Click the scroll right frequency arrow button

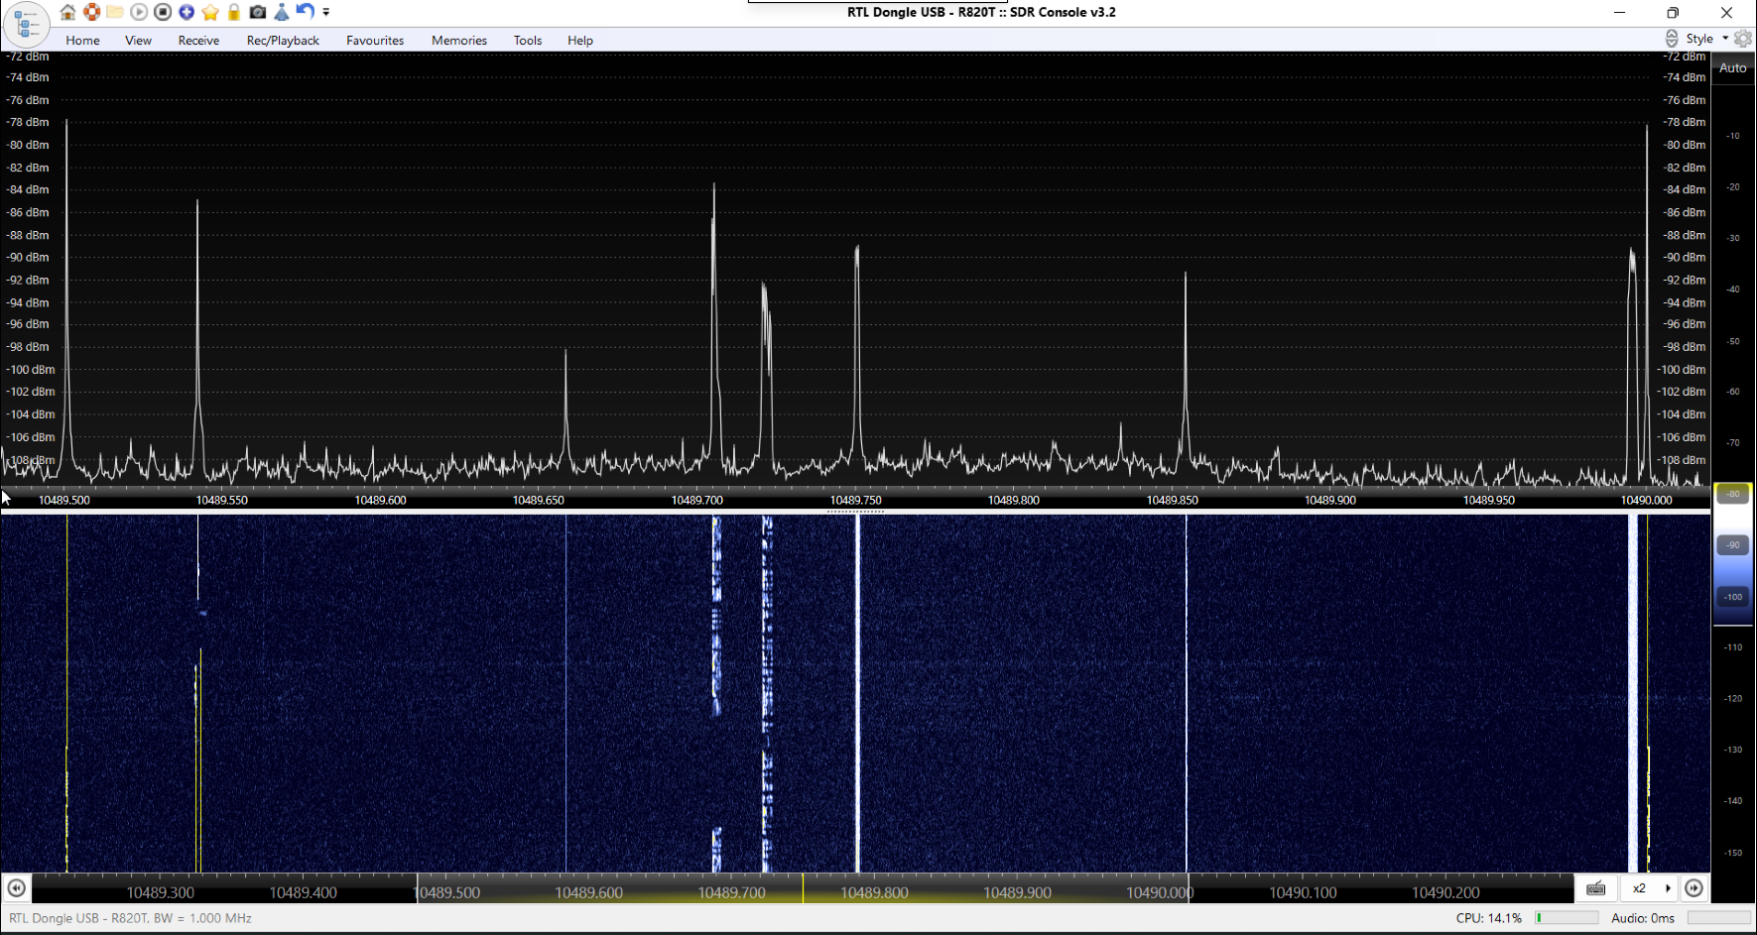1694,888
